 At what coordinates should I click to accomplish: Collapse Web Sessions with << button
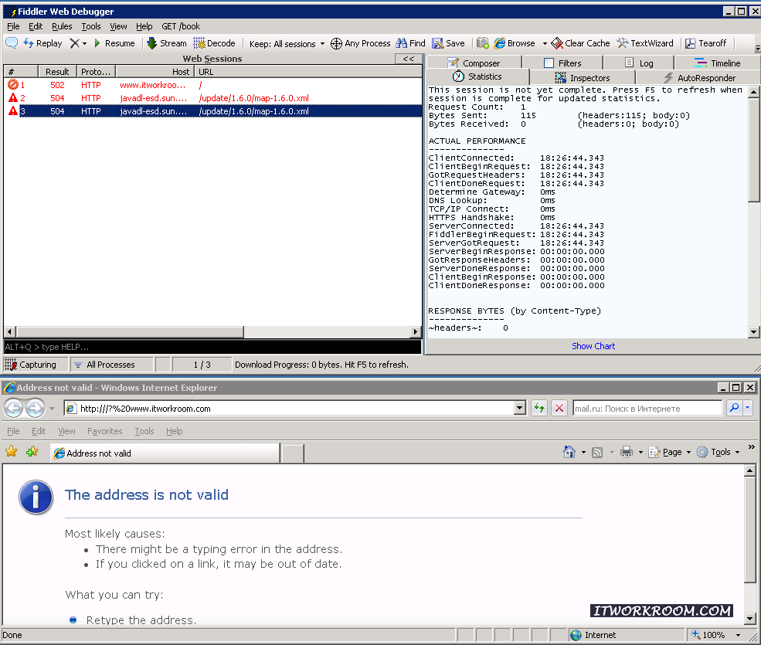pos(409,59)
